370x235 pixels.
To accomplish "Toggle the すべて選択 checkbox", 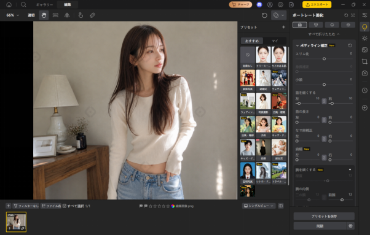I will [x=65, y=206].
